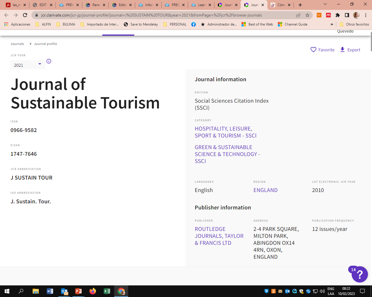Viewport: 372px width, 297px height.
Task: Open the info tooltip beside the JCR year
Action: click(x=49, y=61)
